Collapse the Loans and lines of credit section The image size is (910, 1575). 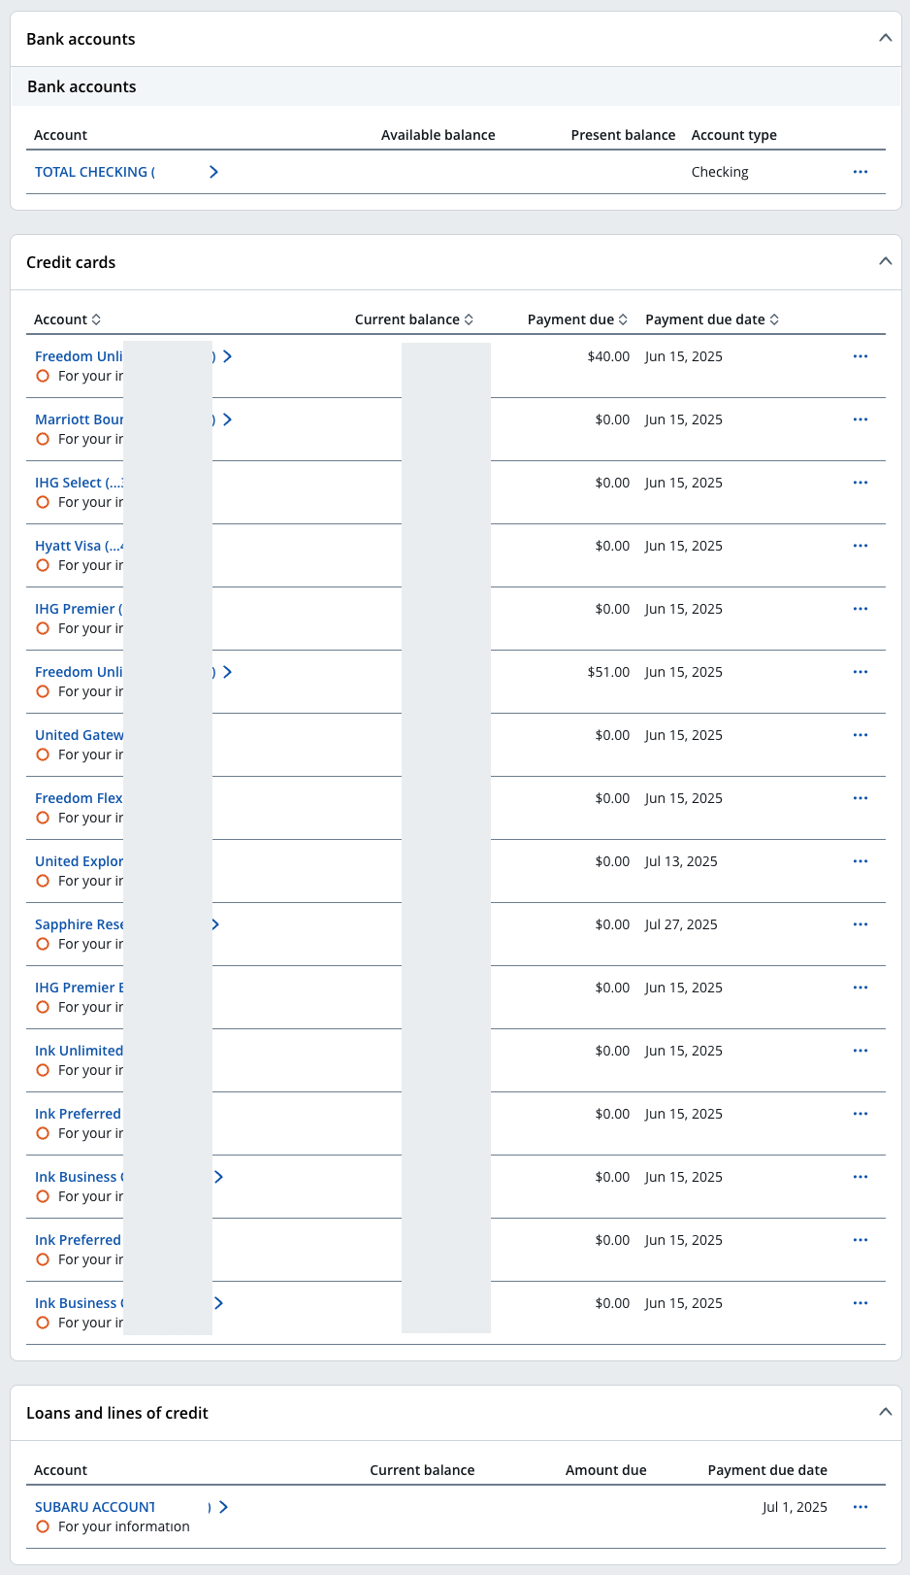885,1412
